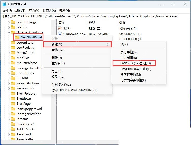Expand the FeatureUsage tree node
191x145 pixels.
(x=9, y=22)
